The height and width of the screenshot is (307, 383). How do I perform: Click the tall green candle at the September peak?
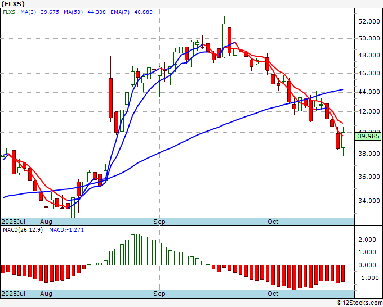pyautogui.click(x=224, y=40)
